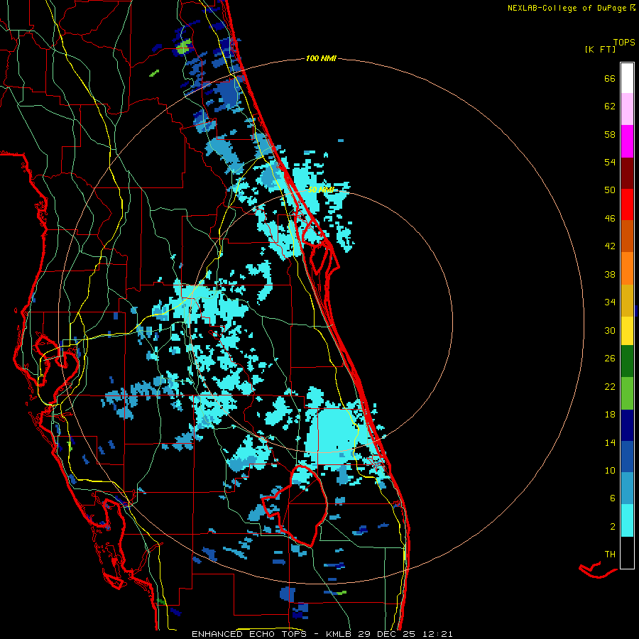Select the yellow 30 kft legend swatch
Screen dimensions: 639x639
(627, 331)
